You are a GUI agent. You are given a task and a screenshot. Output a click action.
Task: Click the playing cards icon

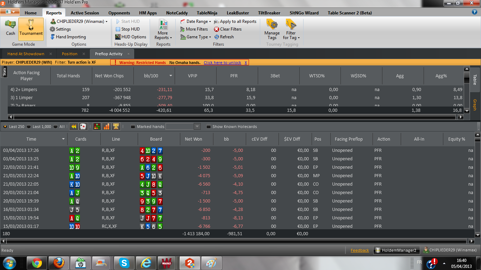pos(83,127)
